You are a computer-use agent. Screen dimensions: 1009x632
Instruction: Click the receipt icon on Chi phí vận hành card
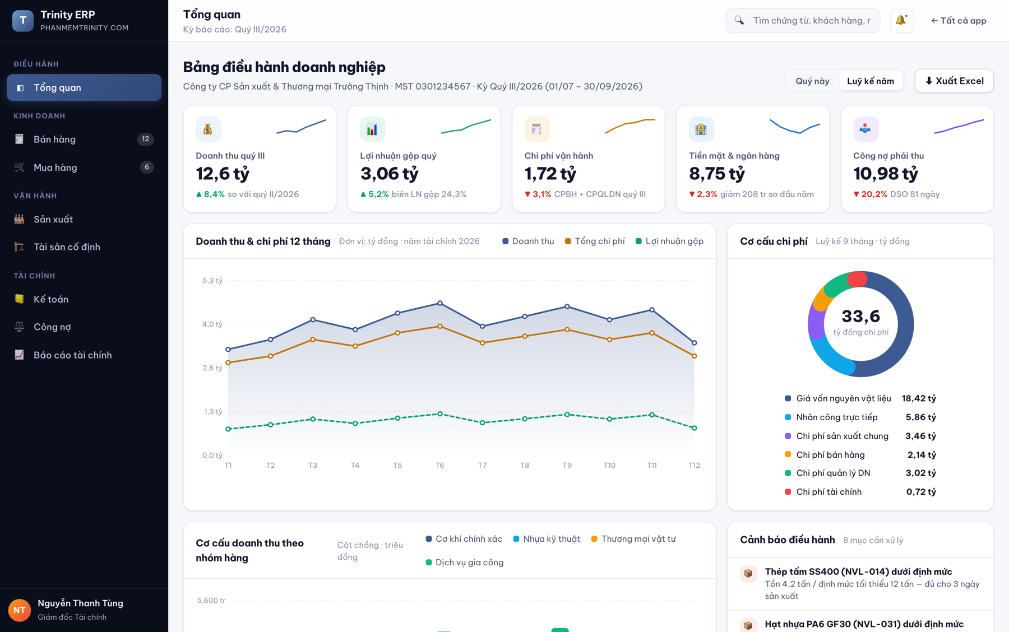point(537,129)
